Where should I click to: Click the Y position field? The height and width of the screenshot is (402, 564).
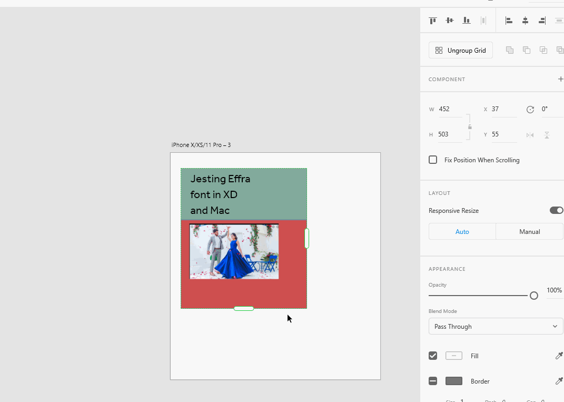pos(504,134)
